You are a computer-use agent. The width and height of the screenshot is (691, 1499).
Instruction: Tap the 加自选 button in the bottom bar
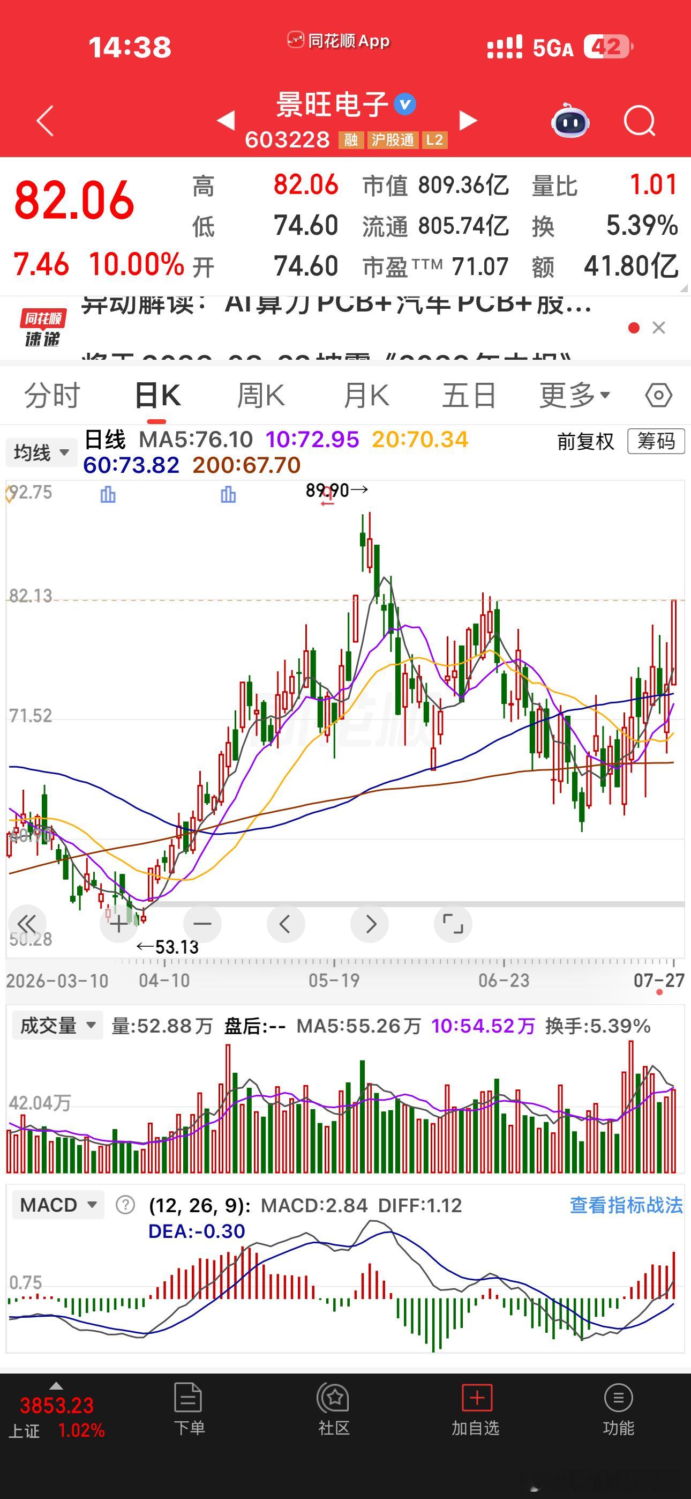[476, 1410]
